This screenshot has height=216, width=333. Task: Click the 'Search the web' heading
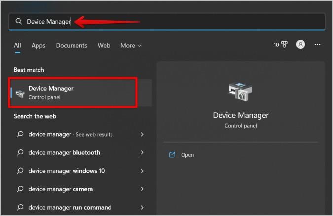[35, 116]
